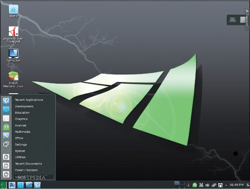Click the speaker volume tray icon
This screenshot has height=189, width=250.
(207, 185)
